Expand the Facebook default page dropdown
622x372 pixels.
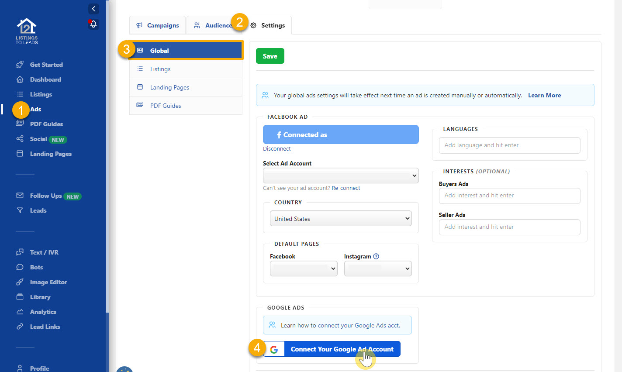304,269
